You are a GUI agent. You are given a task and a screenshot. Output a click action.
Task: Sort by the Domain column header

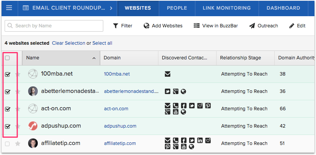[x=129, y=58]
